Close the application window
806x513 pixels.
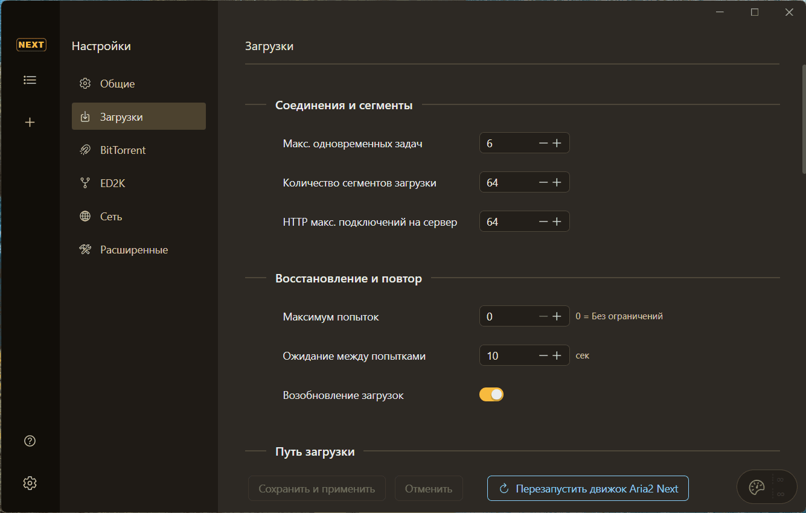point(789,12)
